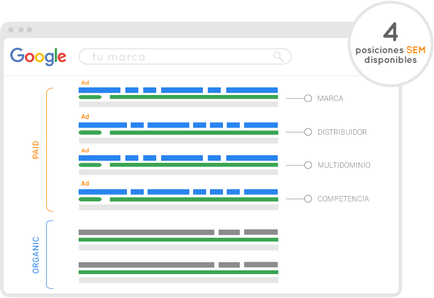Click the Ad badge of second paid result
This screenshot has height=298, width=434.
point(85,117)
